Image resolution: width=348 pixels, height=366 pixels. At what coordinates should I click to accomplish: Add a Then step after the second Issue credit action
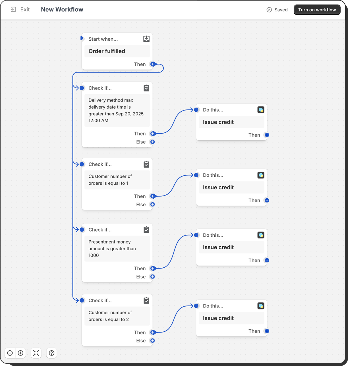266,200
